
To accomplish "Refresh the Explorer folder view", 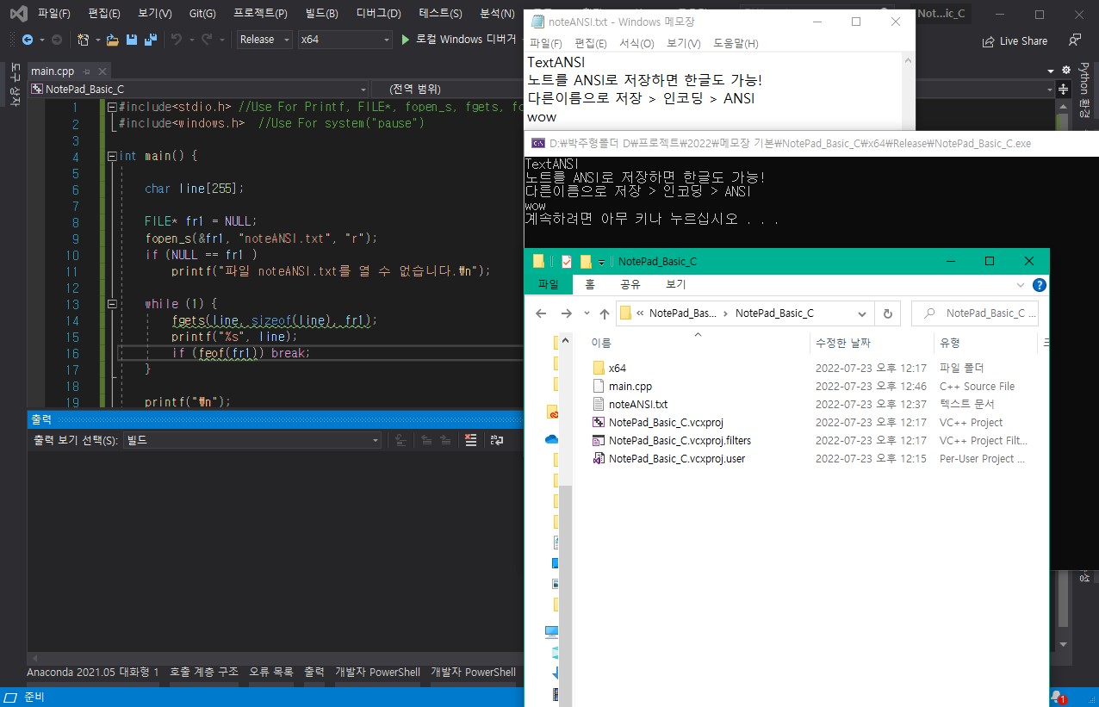I will pos(887,313).
